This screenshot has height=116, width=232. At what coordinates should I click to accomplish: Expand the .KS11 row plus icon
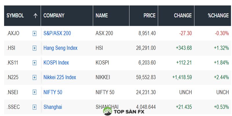pyautogui.click(x=35, y=63)
